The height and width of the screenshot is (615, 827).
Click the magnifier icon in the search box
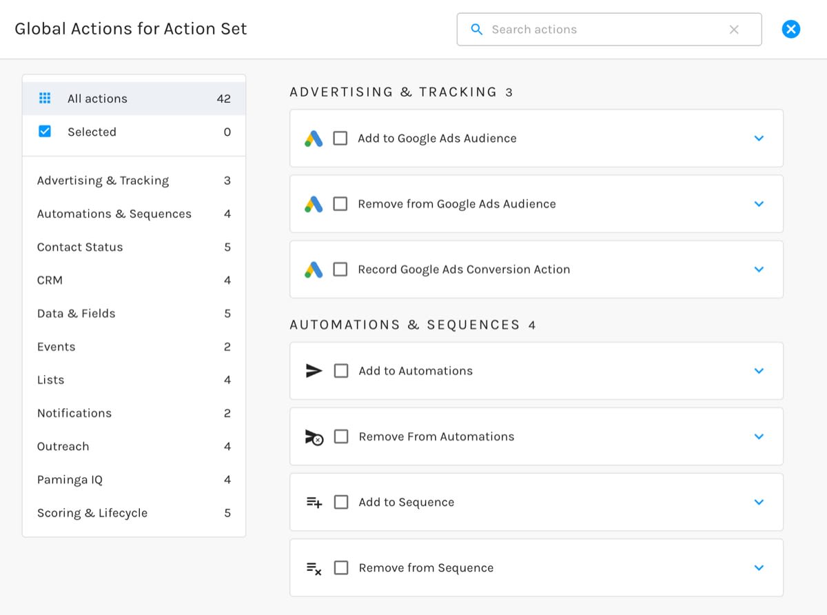pyautogui.click(x=476, y=30)
